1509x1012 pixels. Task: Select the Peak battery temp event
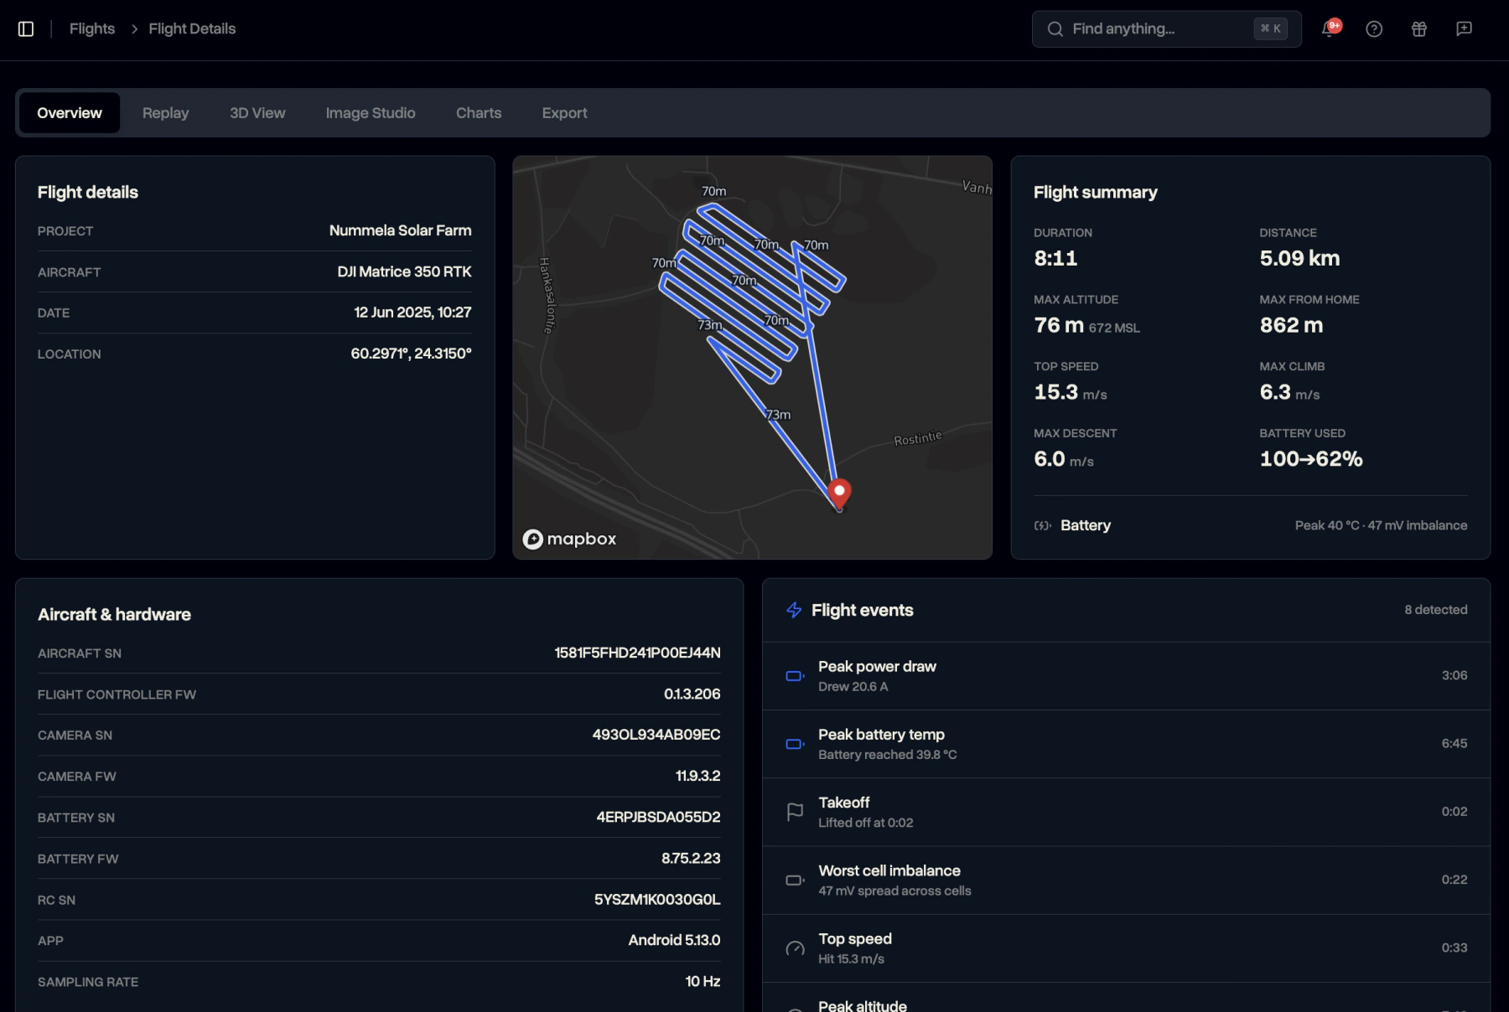click(1126, 744)
